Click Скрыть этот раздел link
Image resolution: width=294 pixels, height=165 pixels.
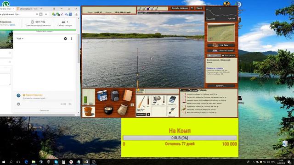coord(44,32)
